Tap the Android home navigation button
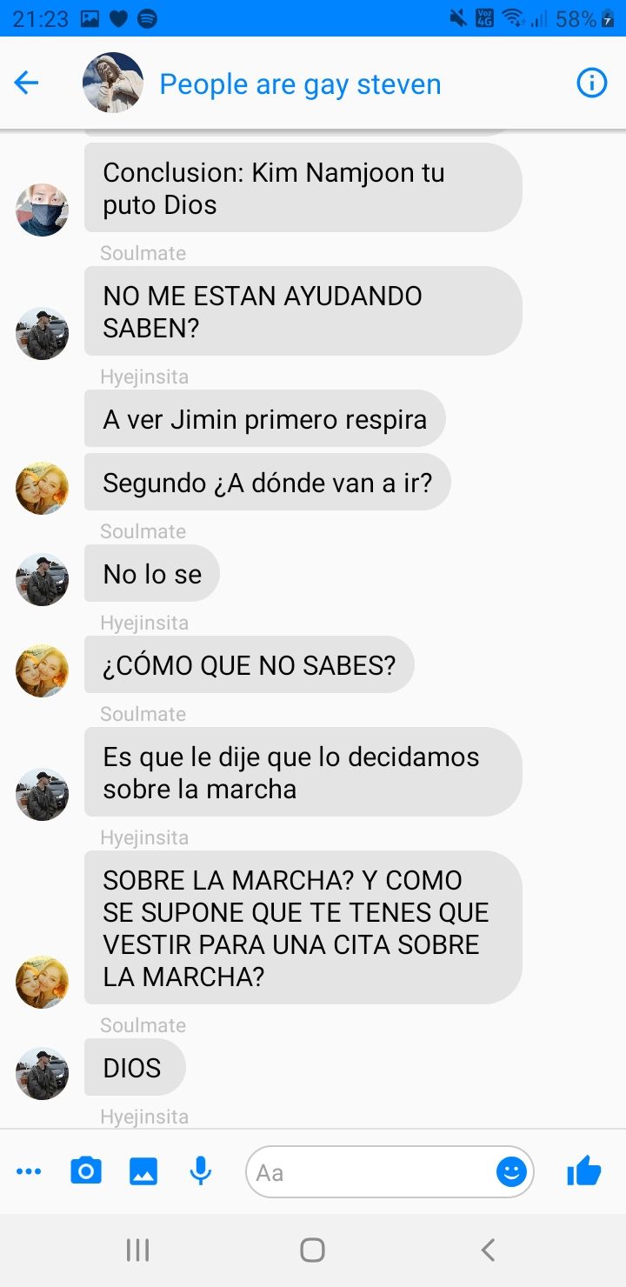The image size is (626, 1287). [313, 1250]
